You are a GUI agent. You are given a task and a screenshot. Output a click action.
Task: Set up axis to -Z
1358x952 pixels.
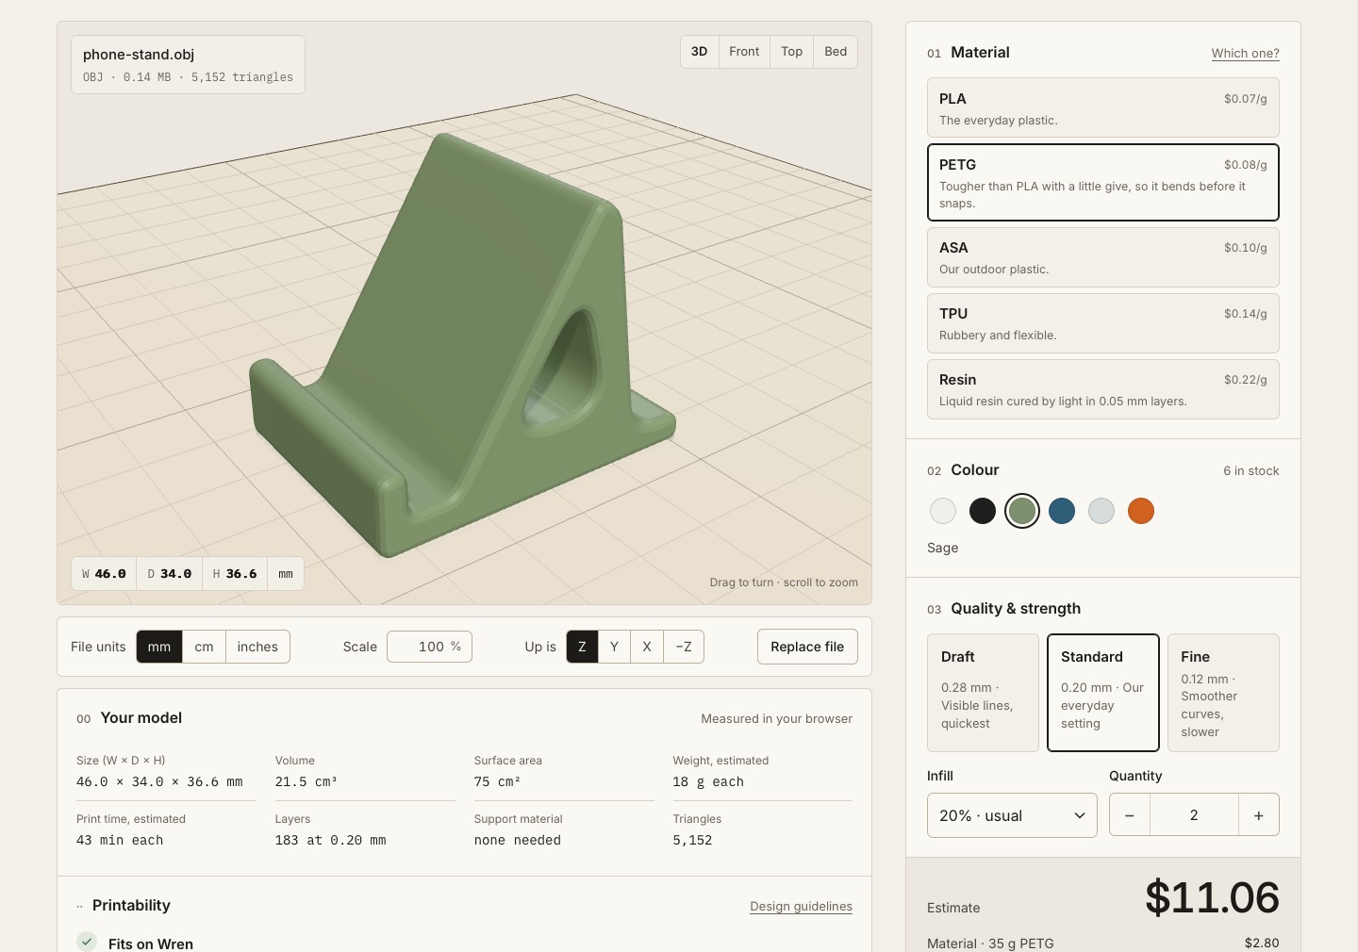click(684, 647)
